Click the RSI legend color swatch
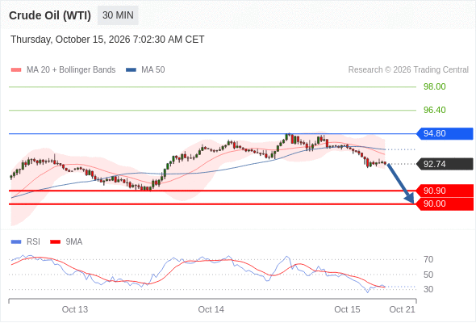This screenshot has width=476, height=323. click(16, 242)
